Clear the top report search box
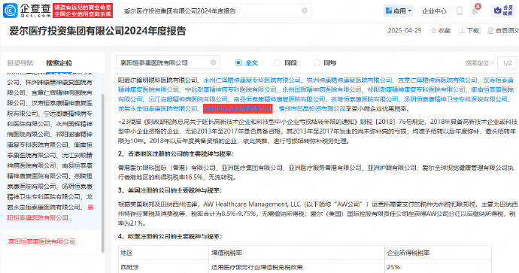This screenshot has height=273, width=519. tap(305, 11)
